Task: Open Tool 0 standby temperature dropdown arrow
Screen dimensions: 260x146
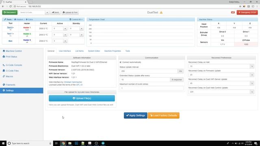Action: point(82,28)
